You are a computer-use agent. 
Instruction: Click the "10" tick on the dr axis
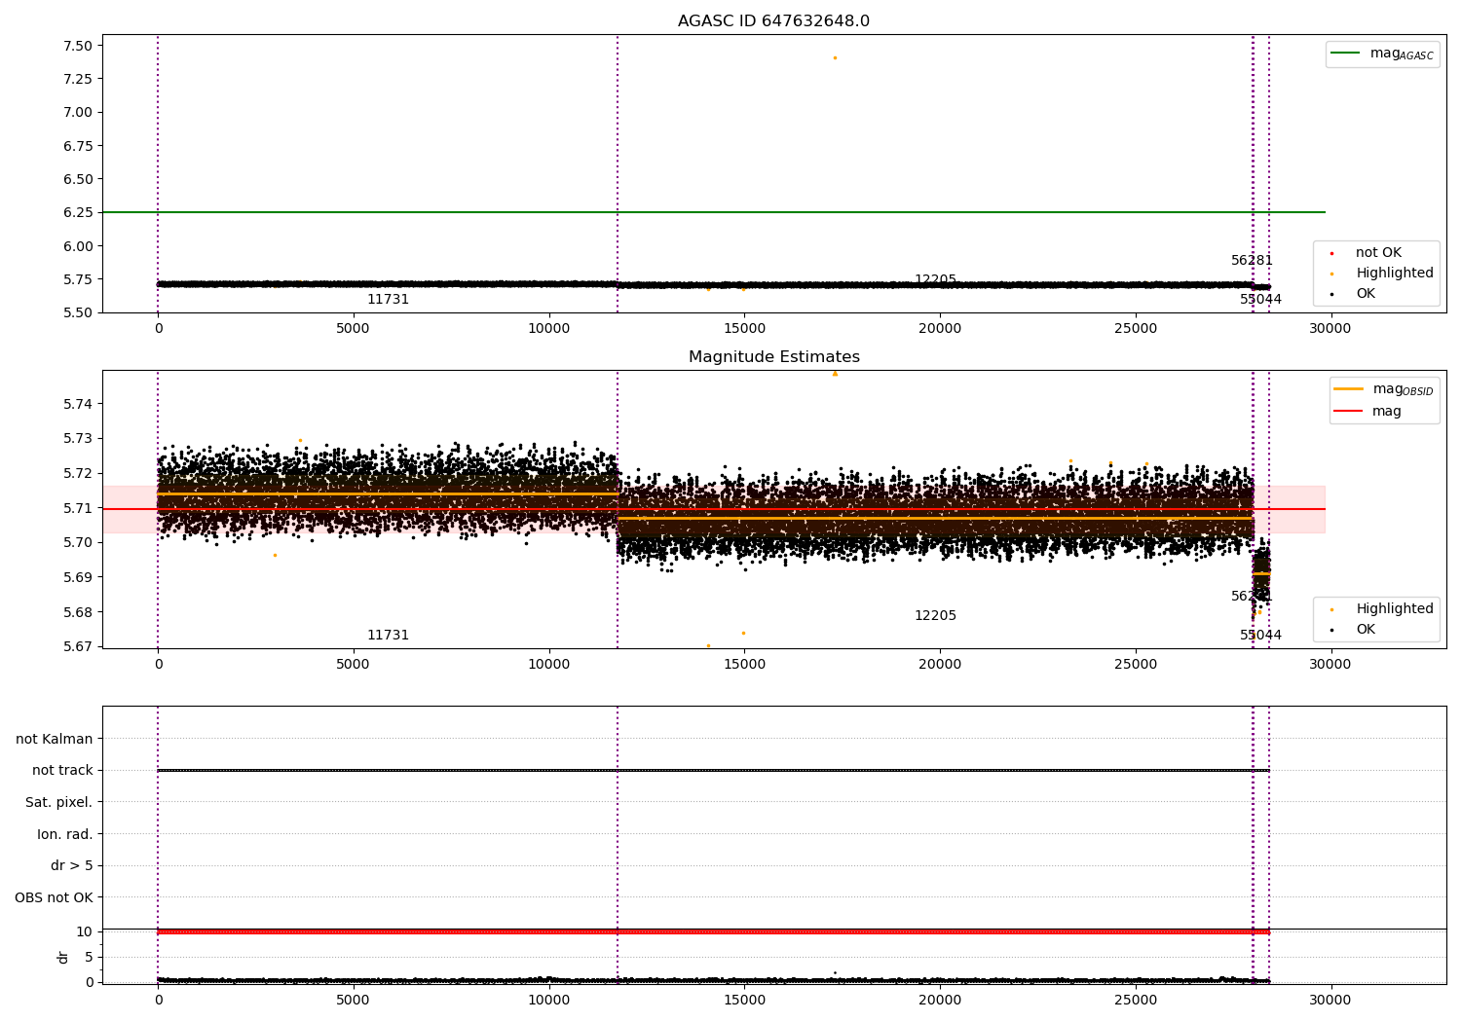[x=85, y=931]
